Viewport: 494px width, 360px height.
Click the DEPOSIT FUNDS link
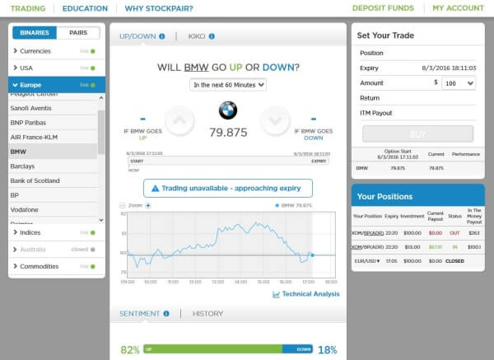[x=383, y=8]
